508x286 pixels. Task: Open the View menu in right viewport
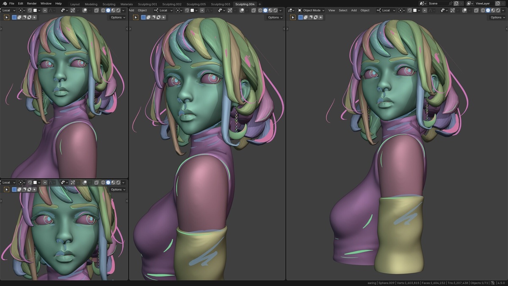331,10
